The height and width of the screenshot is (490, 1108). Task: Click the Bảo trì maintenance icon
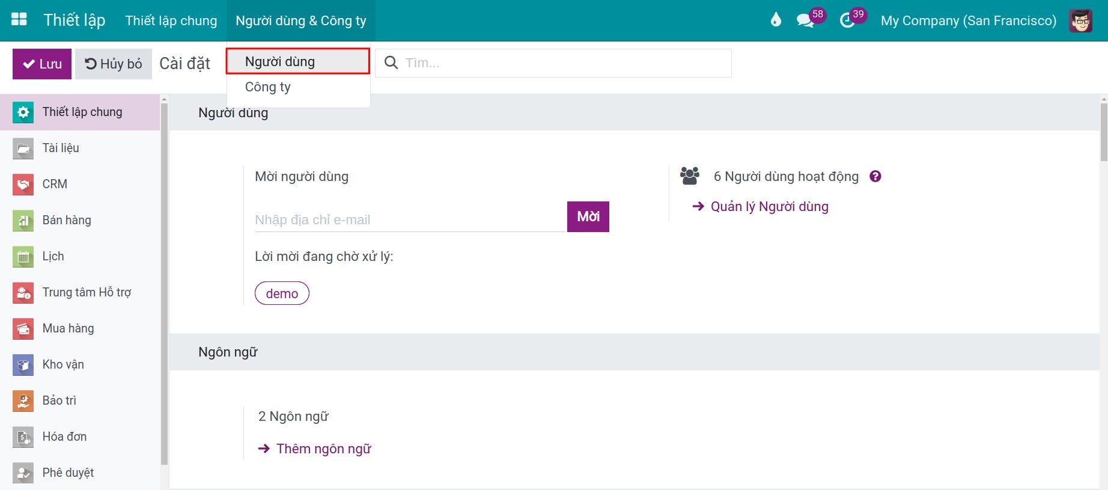pyautogui.click(x=23, y=400)
